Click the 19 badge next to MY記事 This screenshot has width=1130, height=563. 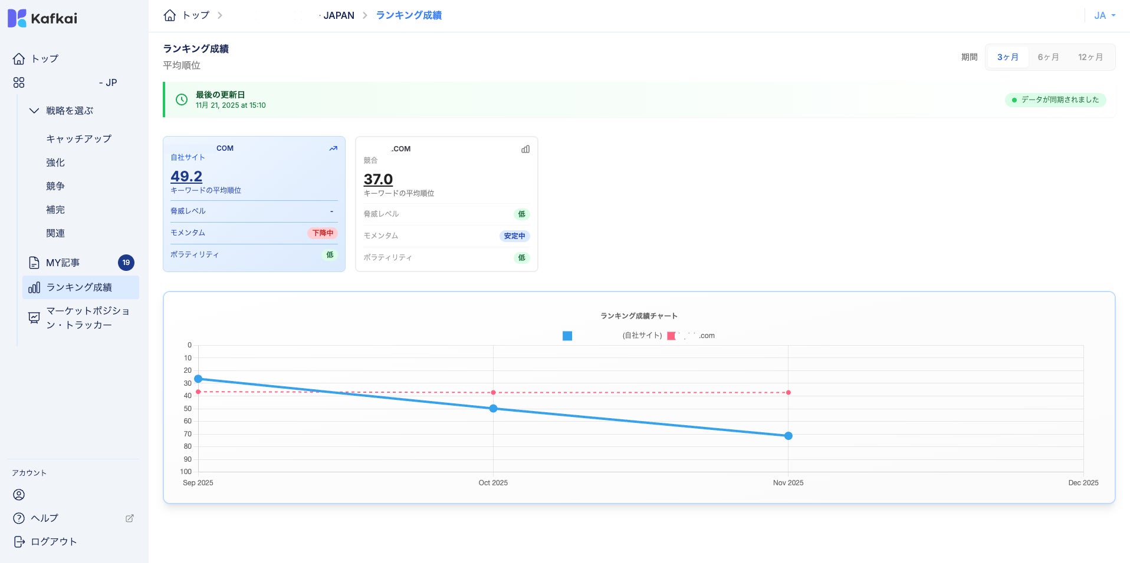126,263
